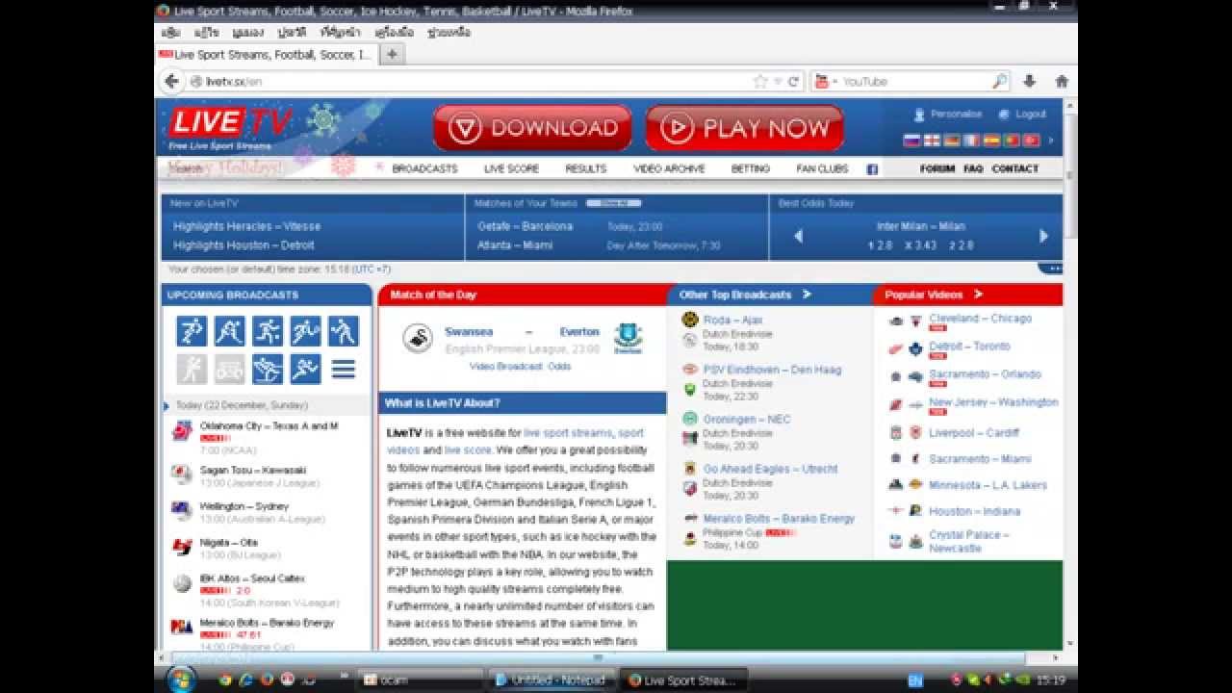The image size is (1232, 693).
Task: Click the red PLAY NOW button
Action: tap(744, 128)
